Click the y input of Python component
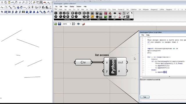 coord(107,71)
